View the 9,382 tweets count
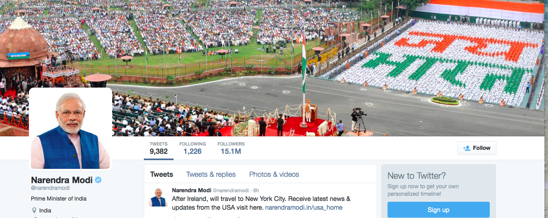 (158, 148)
